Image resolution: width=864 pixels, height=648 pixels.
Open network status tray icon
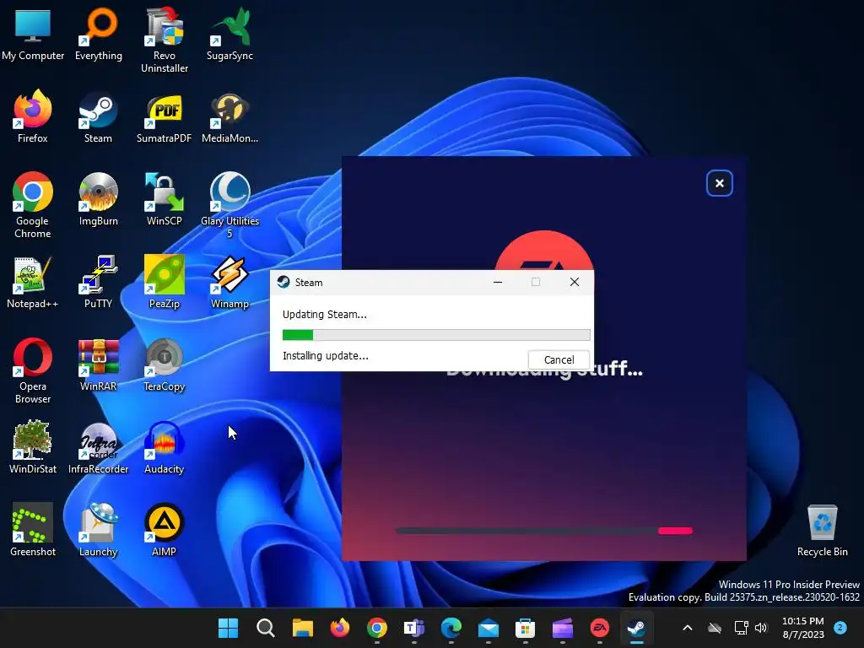tap(741, 628)
